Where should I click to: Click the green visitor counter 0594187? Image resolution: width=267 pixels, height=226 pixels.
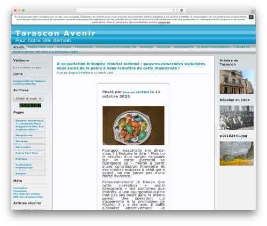[30, 105]
